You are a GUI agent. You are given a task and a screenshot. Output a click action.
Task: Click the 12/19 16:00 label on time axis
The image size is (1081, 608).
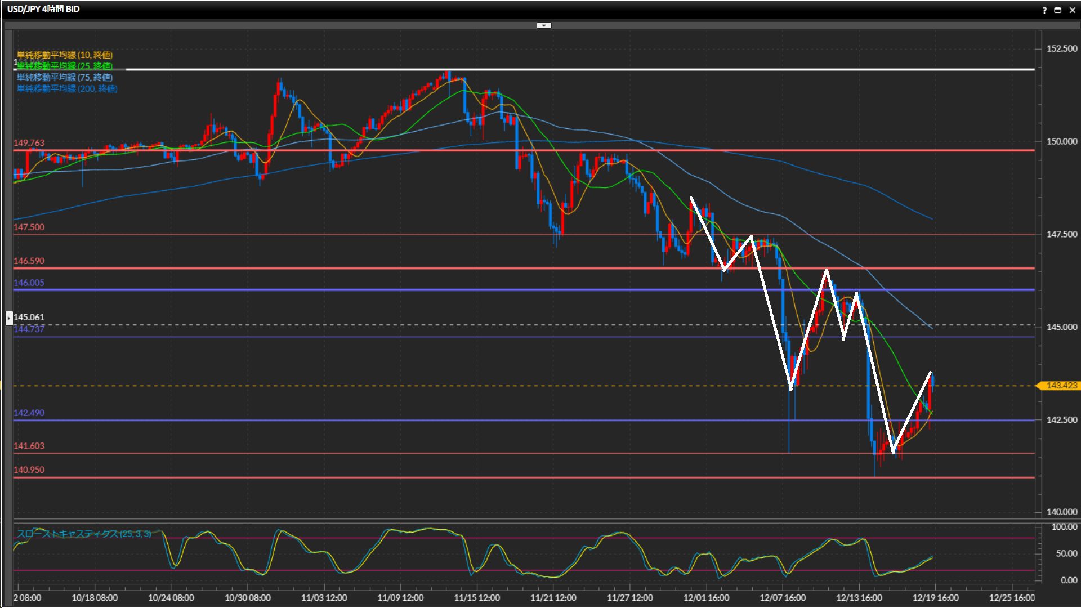[x=935, y=598]
